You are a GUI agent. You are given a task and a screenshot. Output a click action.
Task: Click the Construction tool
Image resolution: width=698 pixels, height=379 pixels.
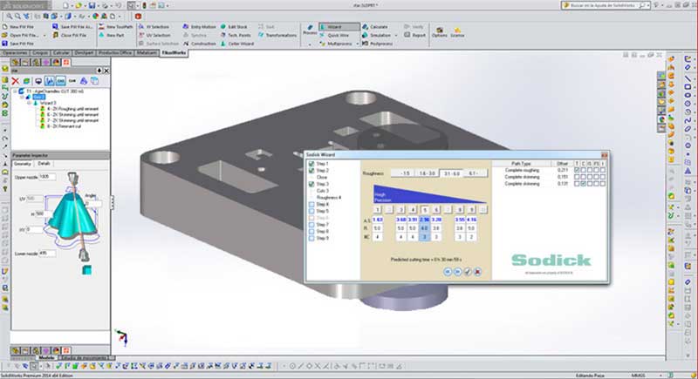click(200, 44)
